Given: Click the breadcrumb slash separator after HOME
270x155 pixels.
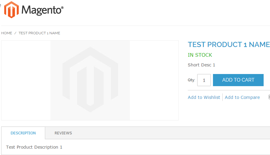Looking at the screenshot, I should (15, 33).
